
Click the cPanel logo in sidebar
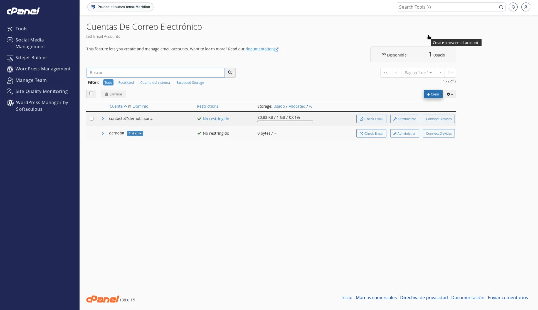tap(23, 11)
